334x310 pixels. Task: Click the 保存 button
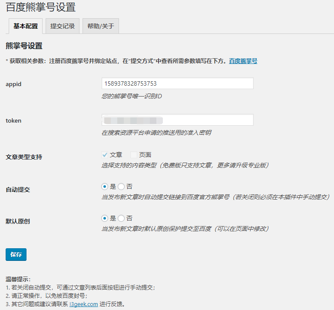[x=16, y=254]
